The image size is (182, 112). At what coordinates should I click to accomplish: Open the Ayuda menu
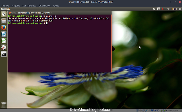(x=56, y=6)
